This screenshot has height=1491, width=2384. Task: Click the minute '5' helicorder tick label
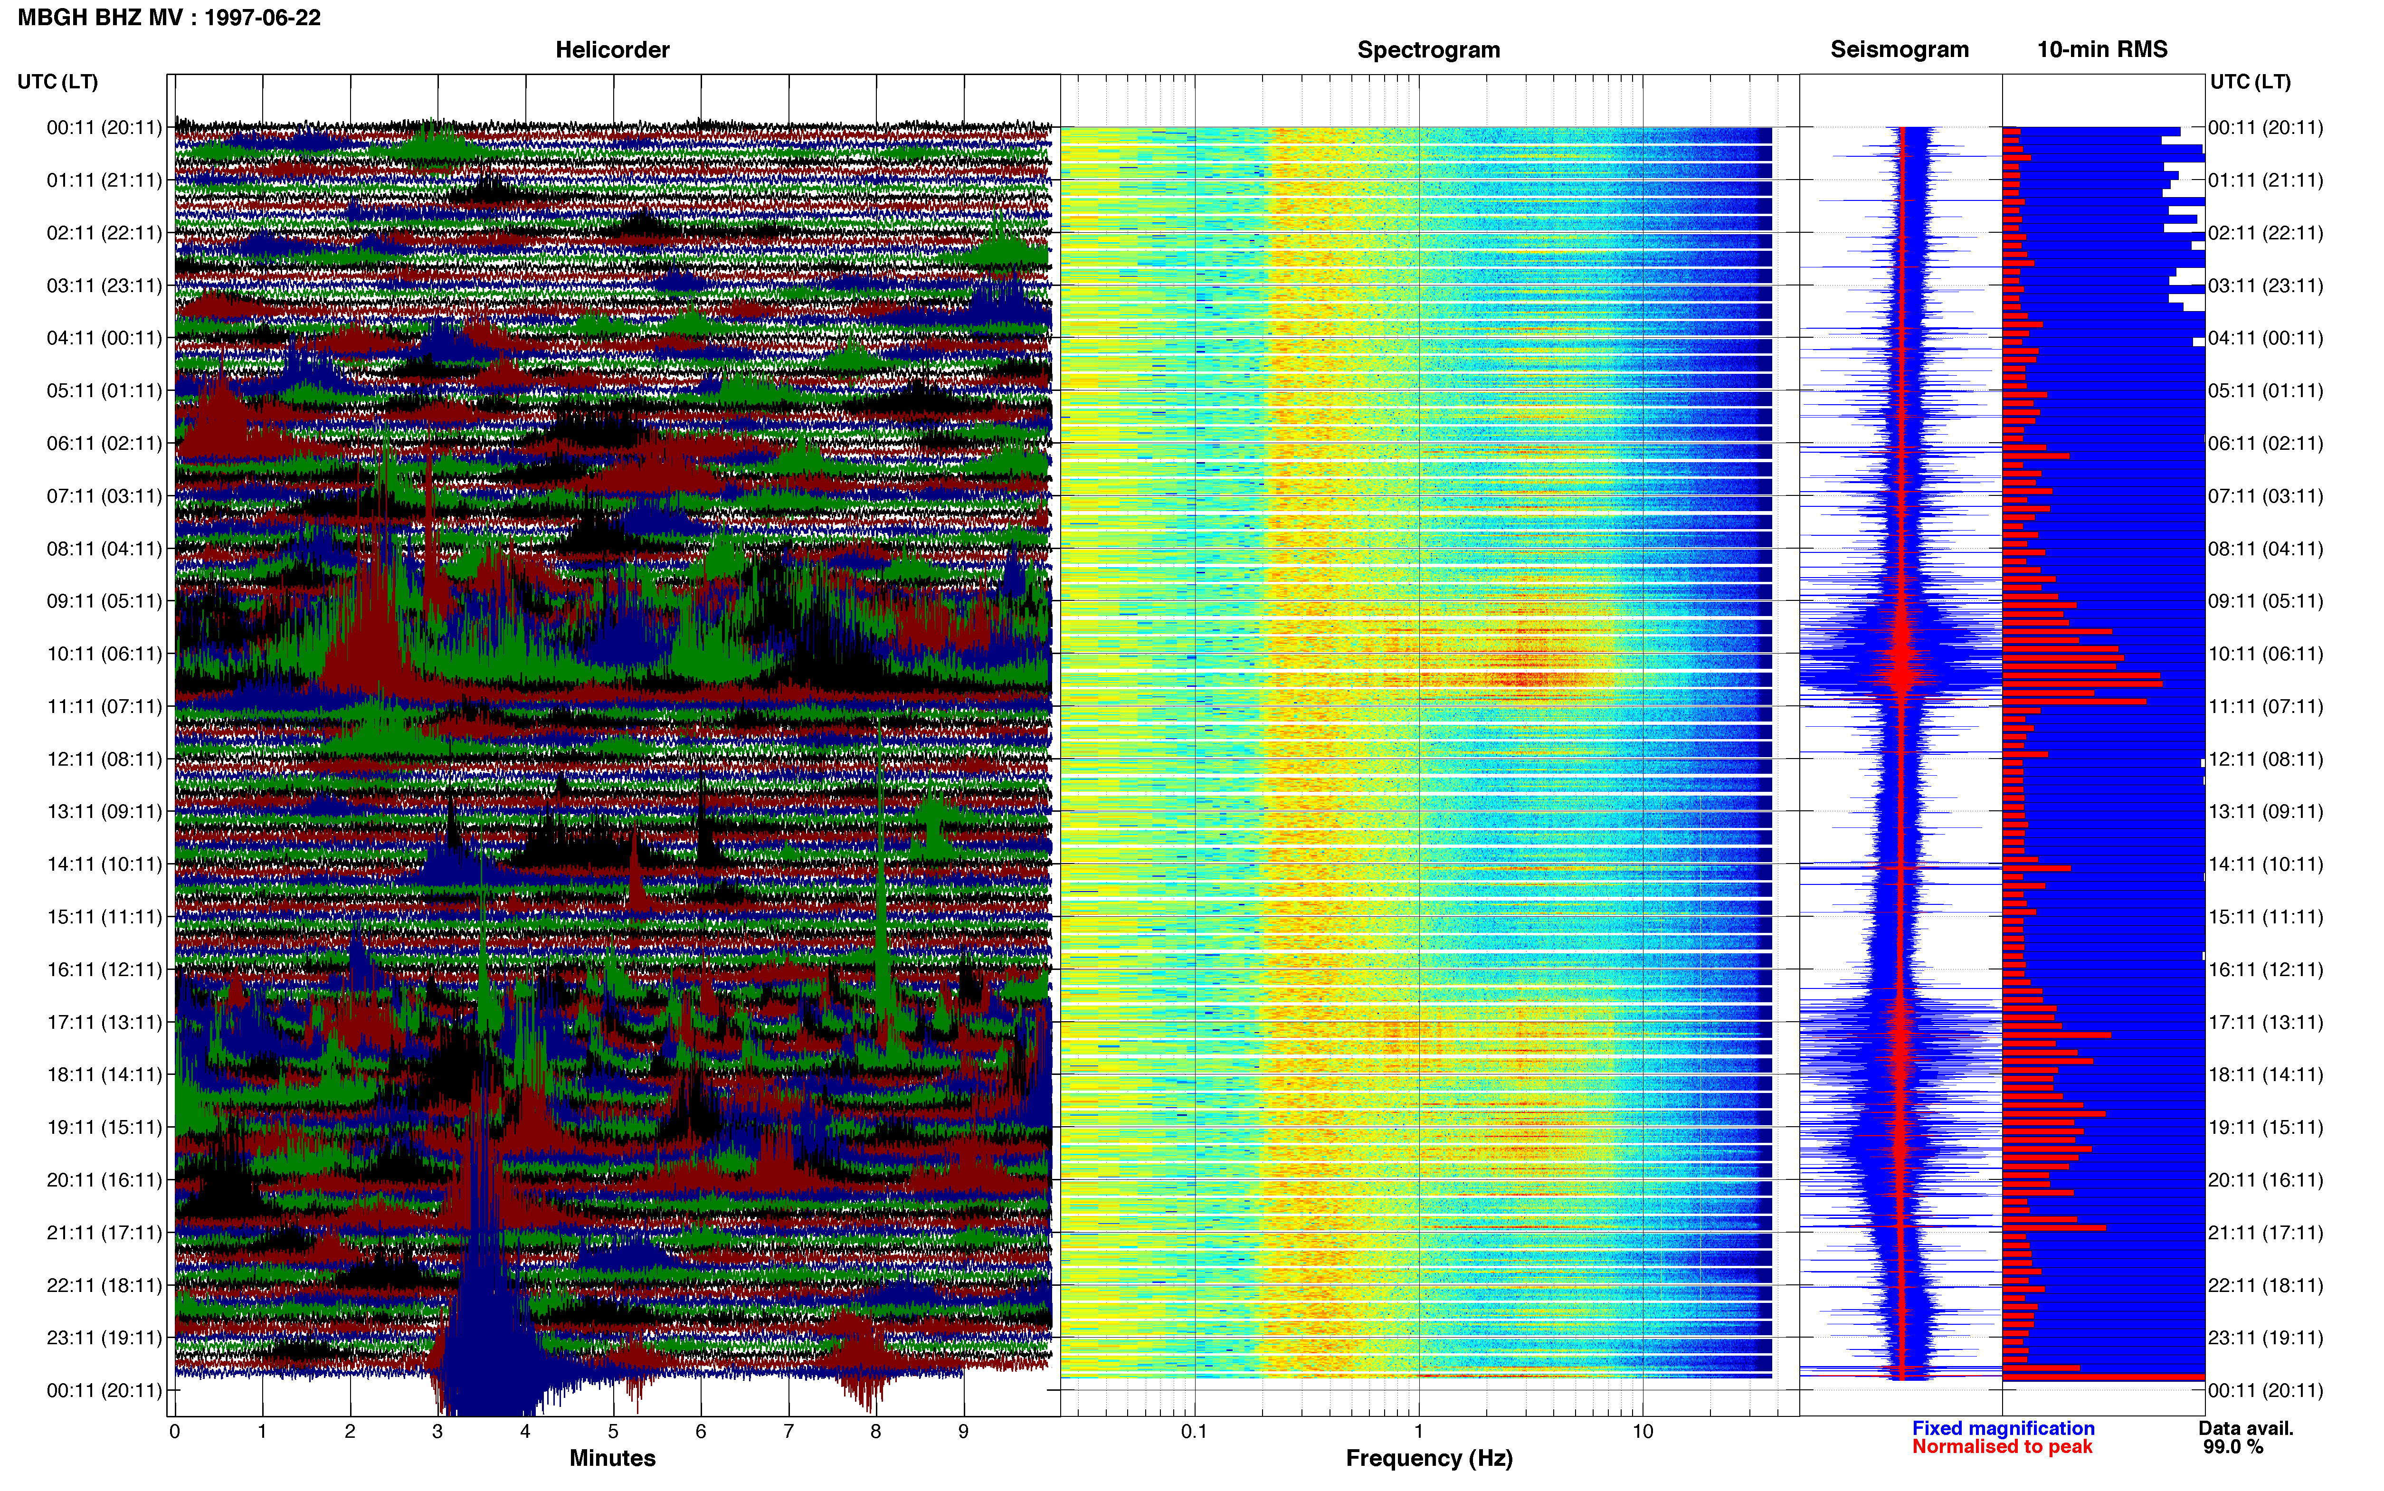coord(613,1431)
